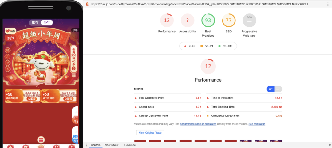Open the Lighthouse report icon beside the URL
This screenshot has width=332, height=148.
[x=87, y=4]
